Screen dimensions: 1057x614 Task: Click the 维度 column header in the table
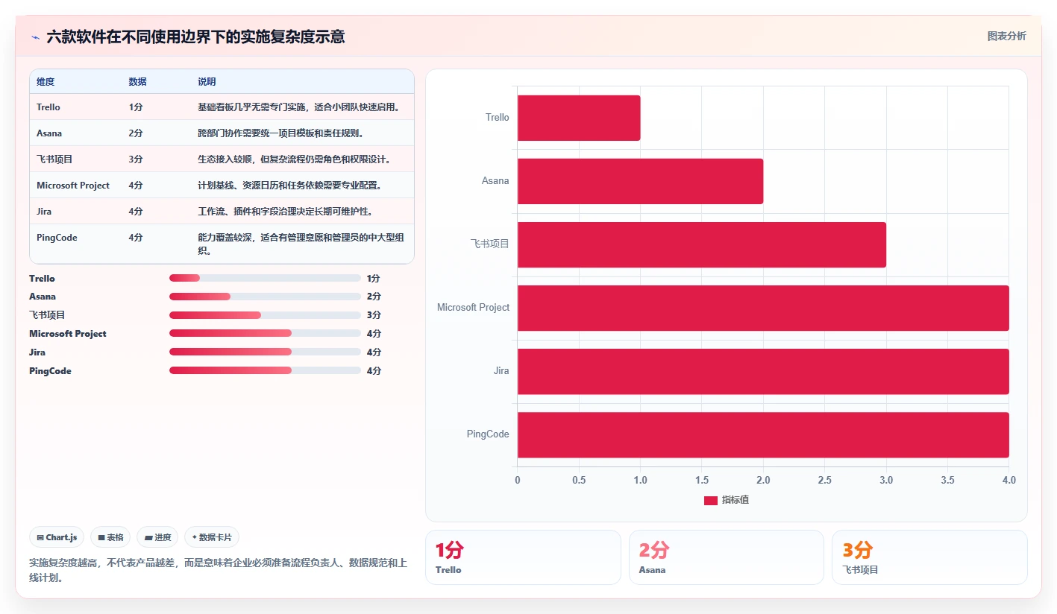point(46,82)
